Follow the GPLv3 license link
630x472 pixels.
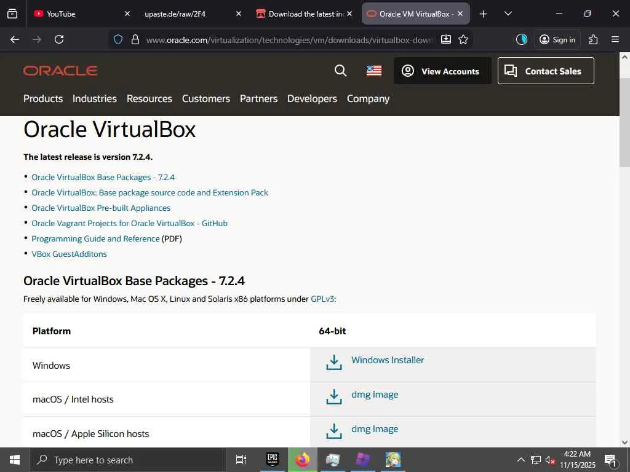coord(322,299)
